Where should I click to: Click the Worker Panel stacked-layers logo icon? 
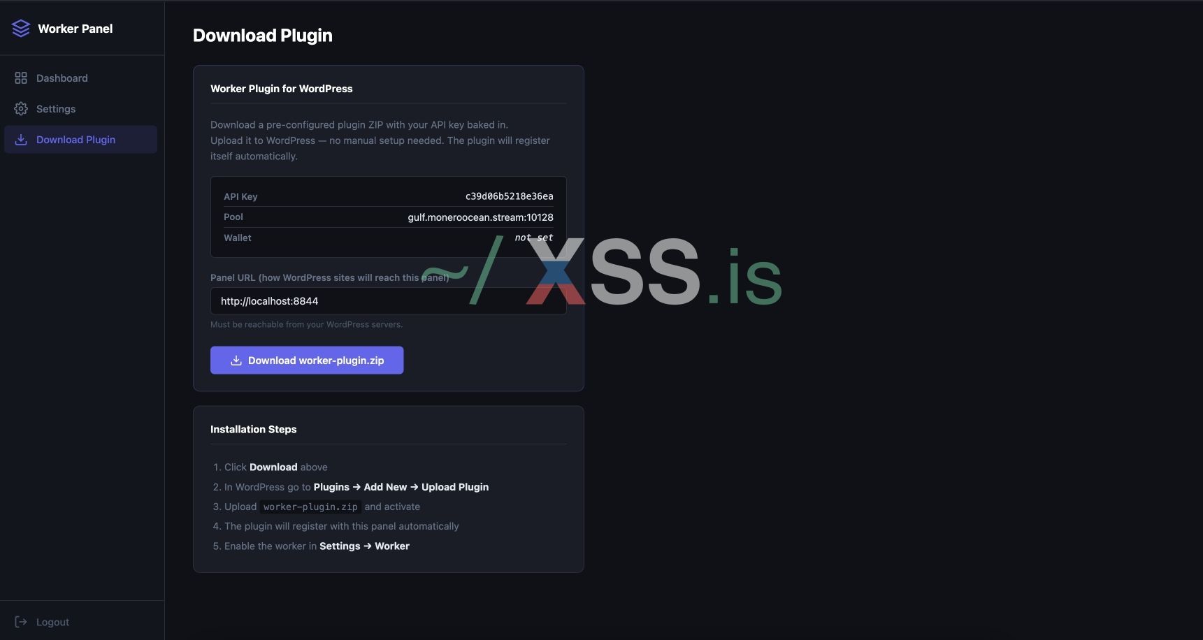point(21,28)
